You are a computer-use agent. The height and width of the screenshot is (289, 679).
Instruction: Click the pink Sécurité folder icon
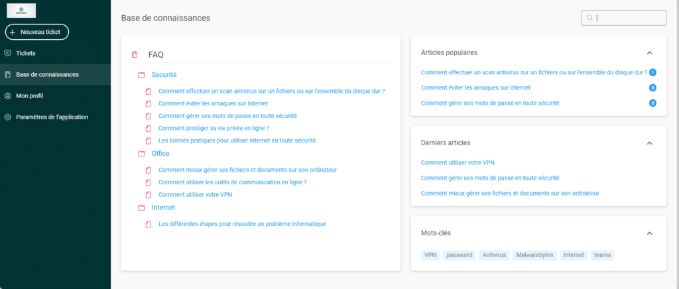(141, 75)
